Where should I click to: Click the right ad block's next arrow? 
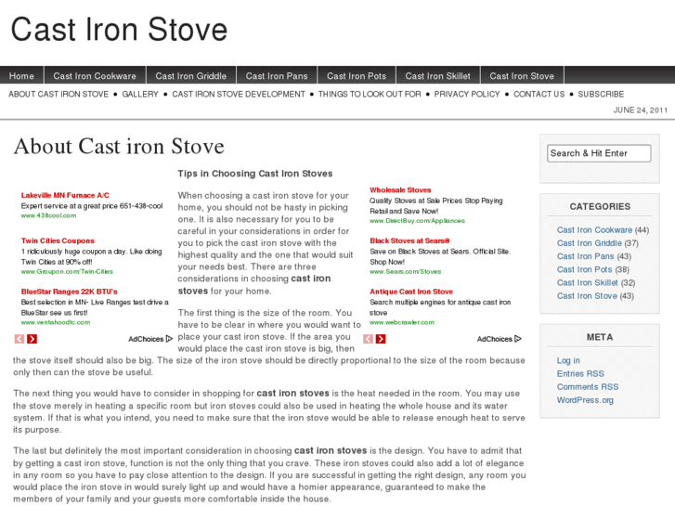381,339
